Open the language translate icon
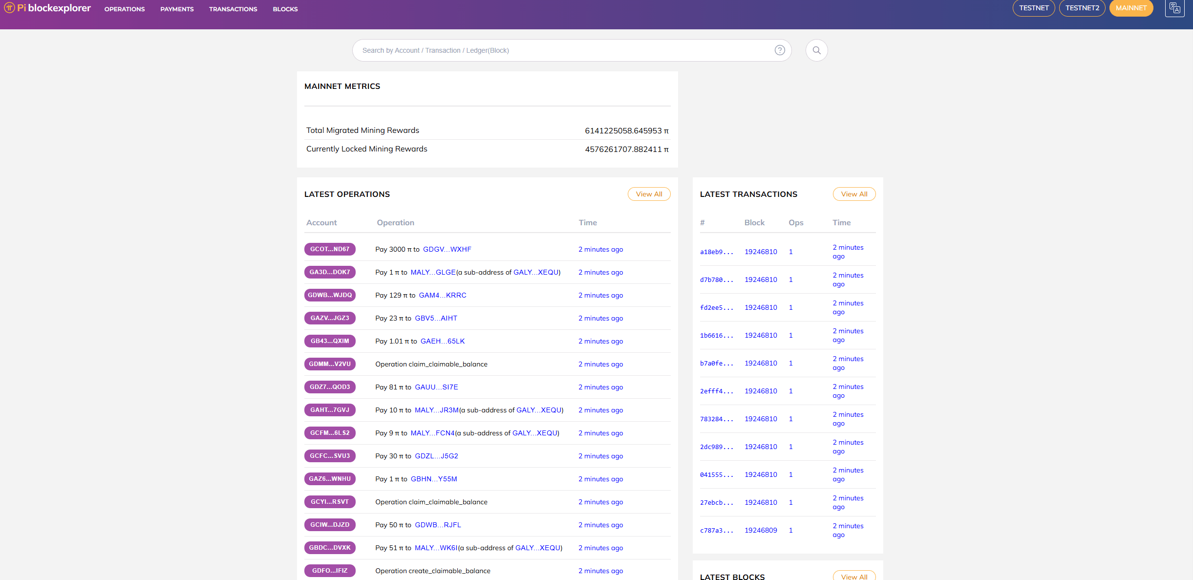Viewport: 1193px width, 580px height. point(1174,8)
